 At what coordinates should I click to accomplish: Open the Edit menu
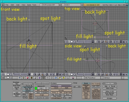pyautogui.click(x=12, y=5)
